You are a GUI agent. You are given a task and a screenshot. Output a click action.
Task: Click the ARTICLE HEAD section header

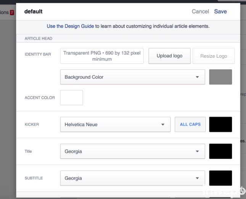(x=39, y=38)
